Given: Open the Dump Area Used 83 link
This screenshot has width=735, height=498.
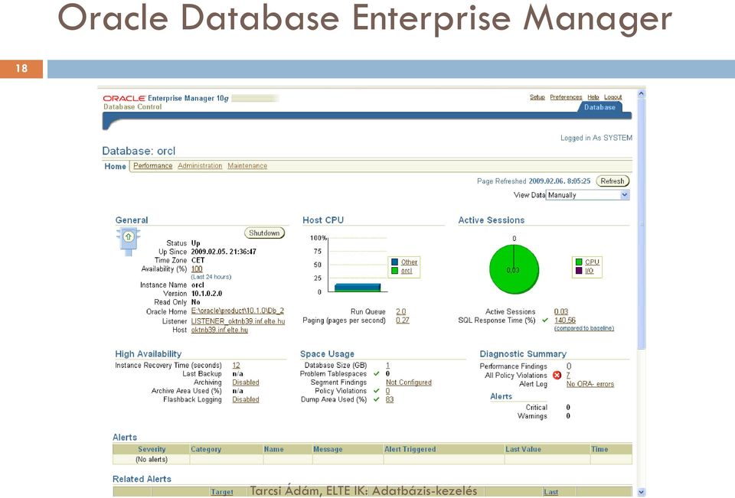Looking at the screenshot, I should [x=390, y=399].
